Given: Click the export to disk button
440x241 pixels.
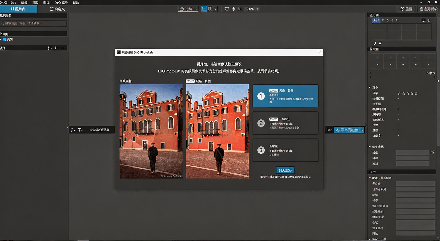Looking at the screenshot, I should pyautogui.click(x=347, y=130).
